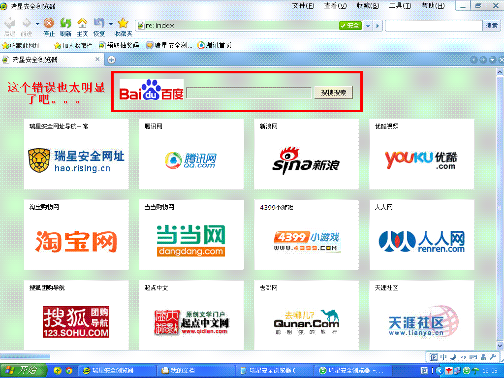Click 收藏此网址 bookmark bar item

pos(21,46)
